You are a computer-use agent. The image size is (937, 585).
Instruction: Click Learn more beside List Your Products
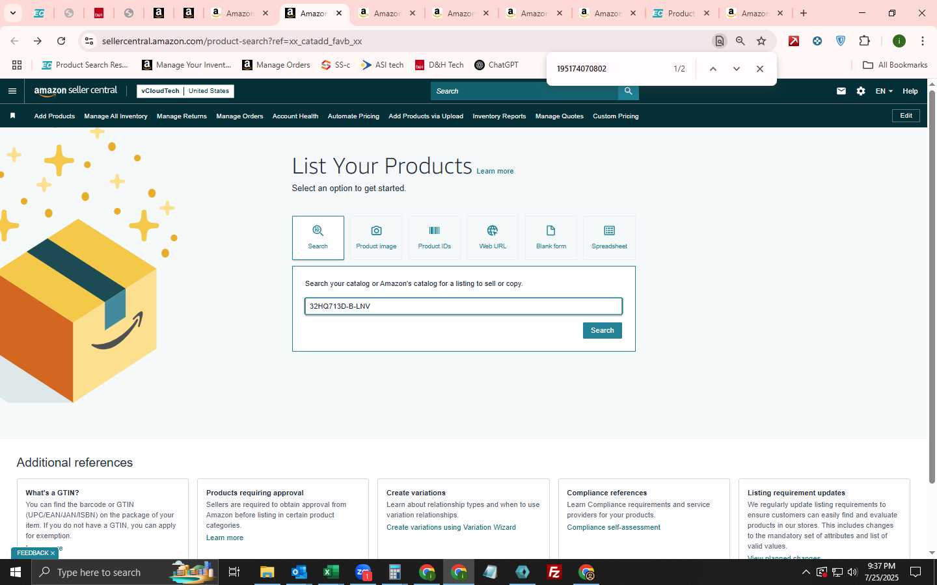[495, 171]
